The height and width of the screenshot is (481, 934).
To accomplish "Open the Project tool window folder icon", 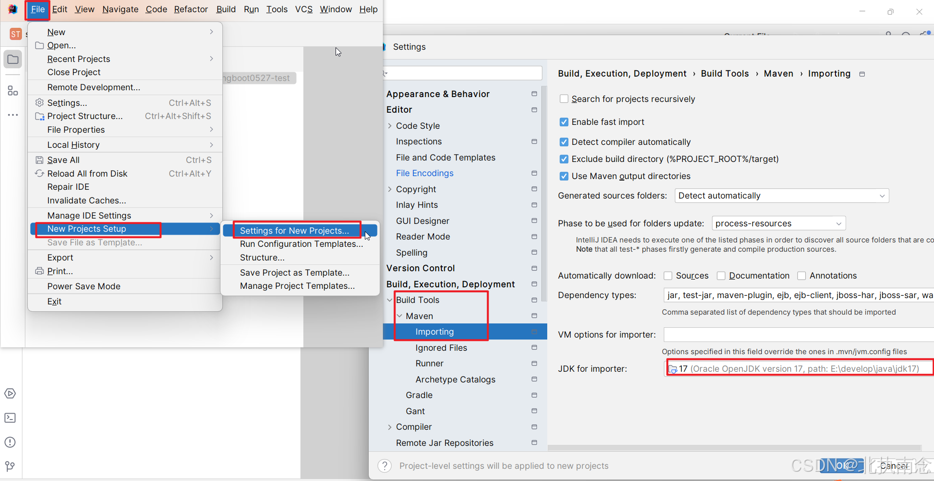I will point(13,60).
